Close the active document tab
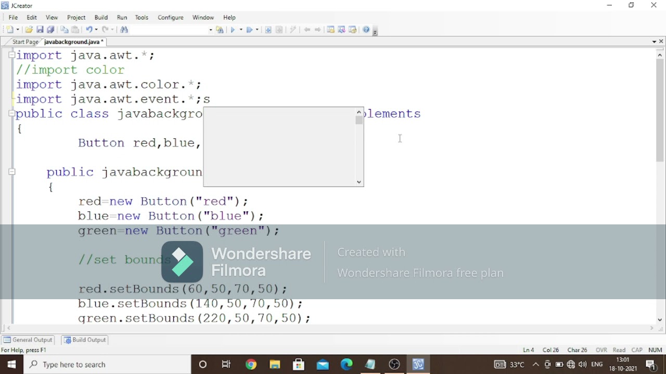 [x=661, y=42]
